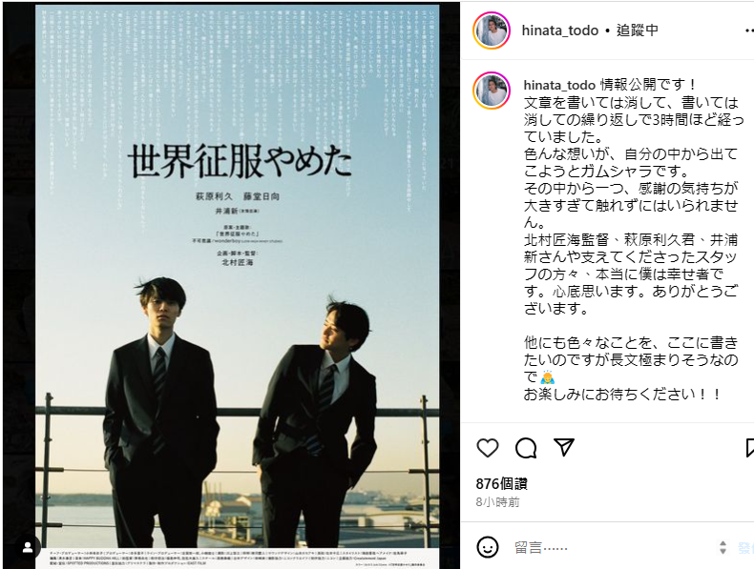Click the post caption text block
This screenshot has height=569, width=754.
(x=632, y=239)
